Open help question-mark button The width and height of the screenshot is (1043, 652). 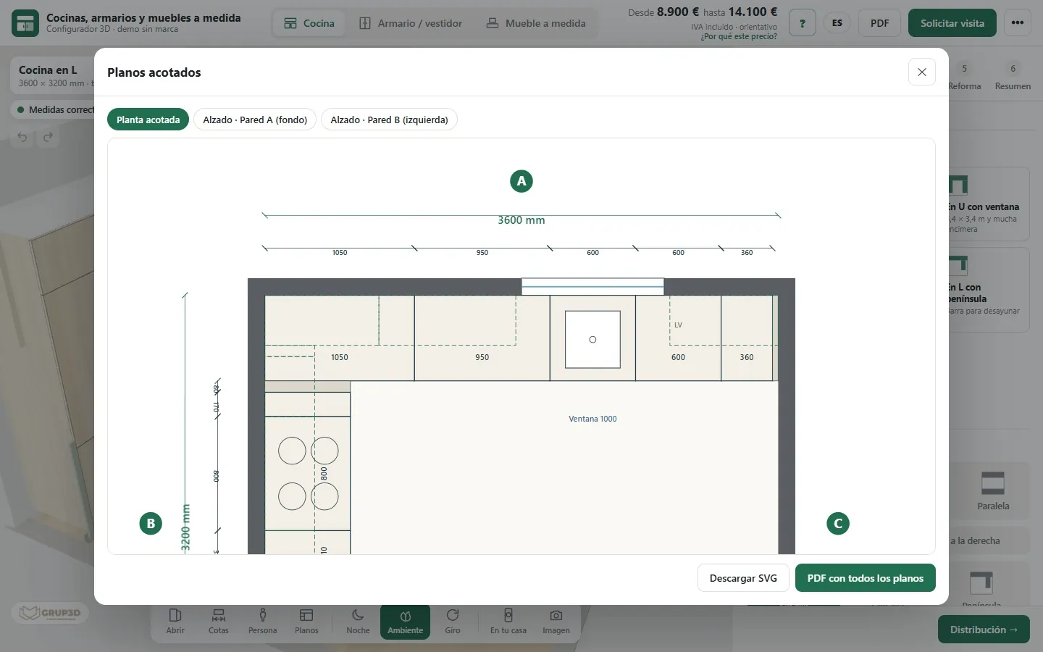click(x=802, y=23)
